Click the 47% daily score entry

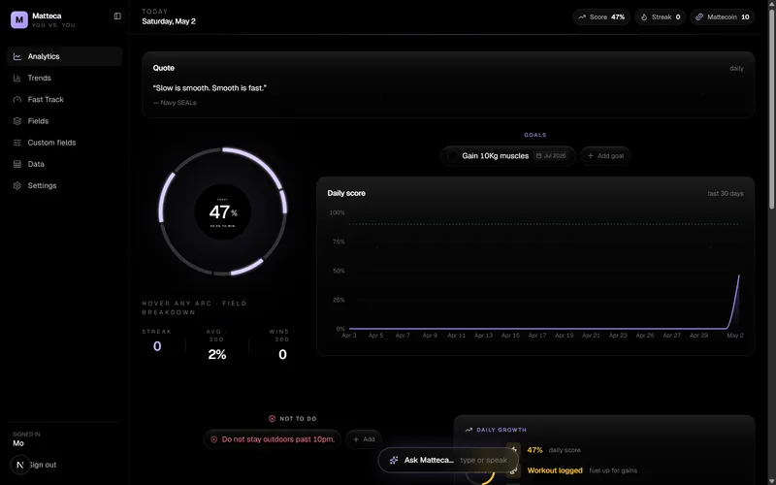coord(554,450)
